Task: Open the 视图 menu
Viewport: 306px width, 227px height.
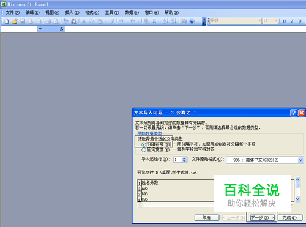Action: tap(52, 13)
